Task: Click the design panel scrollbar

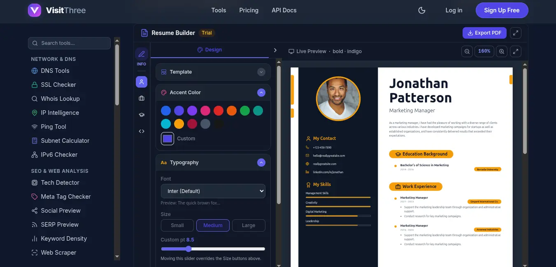Action: point(279,136)
